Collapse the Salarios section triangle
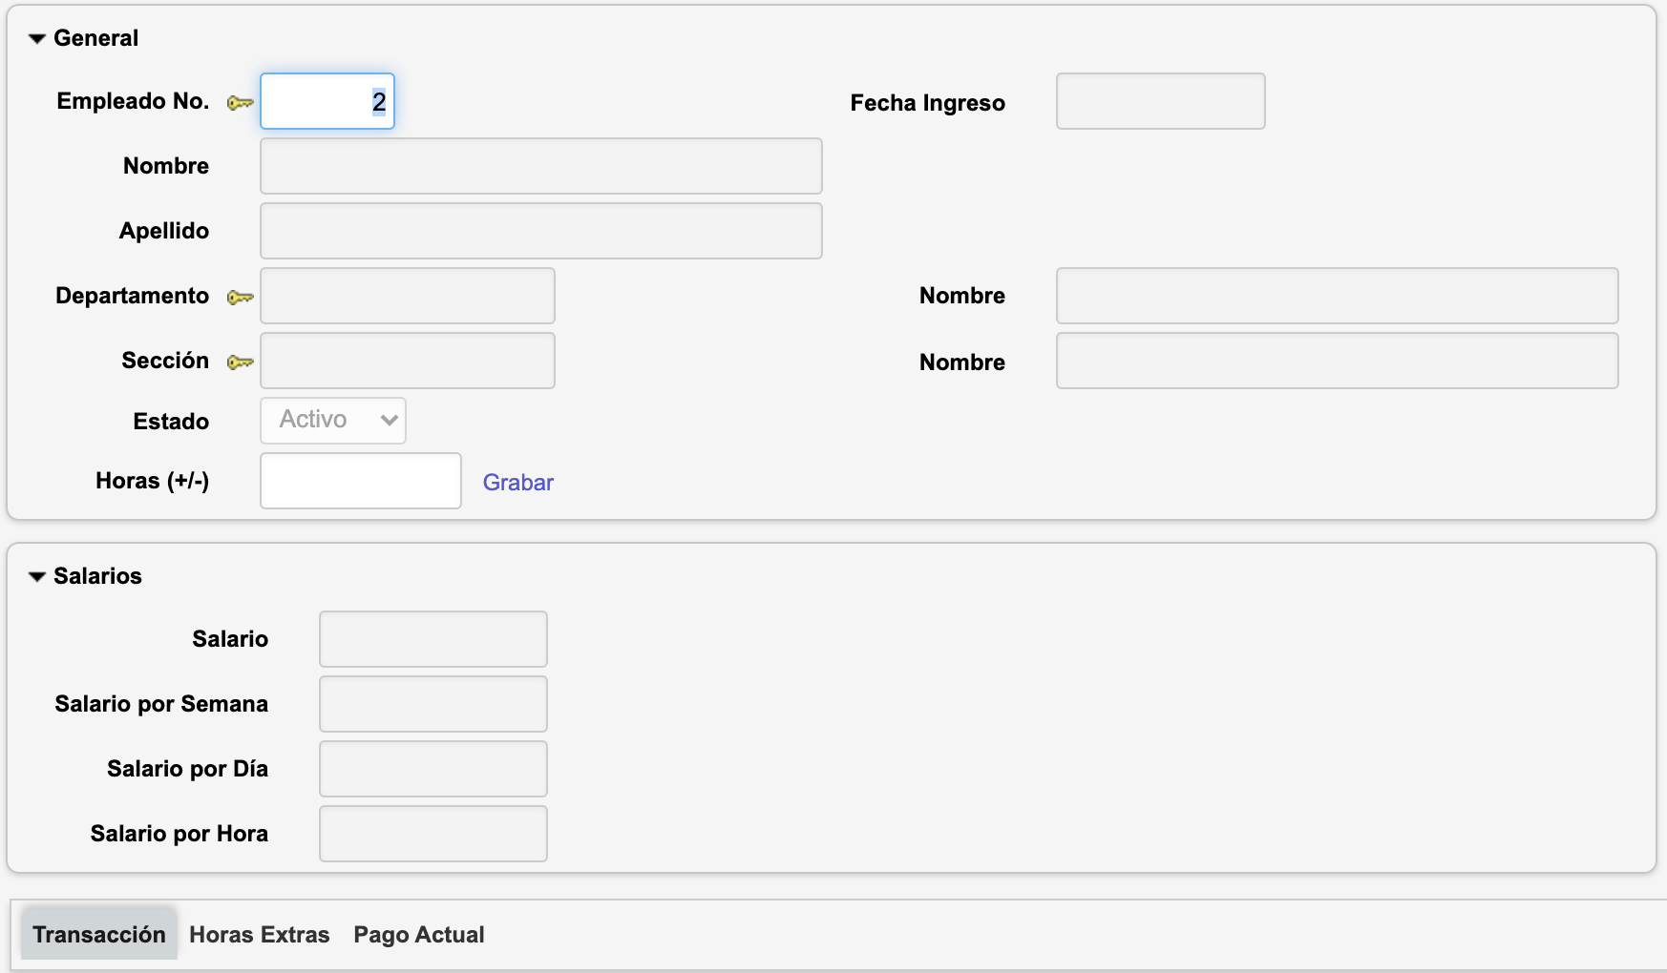The image size is (1667, 973). (37, 577)
